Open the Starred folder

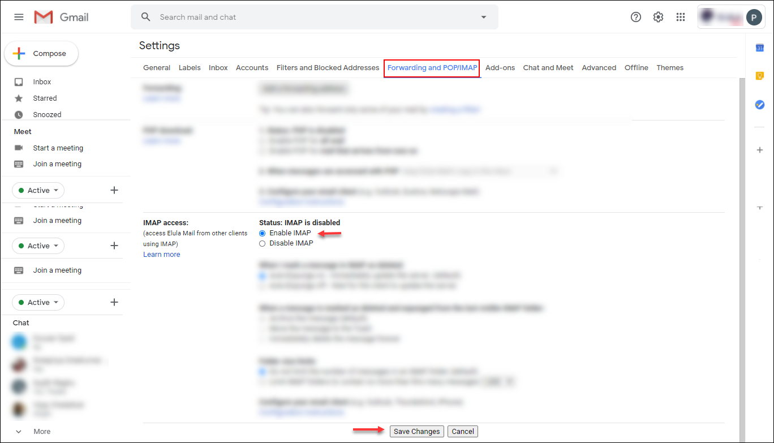[x=45, y=98]
